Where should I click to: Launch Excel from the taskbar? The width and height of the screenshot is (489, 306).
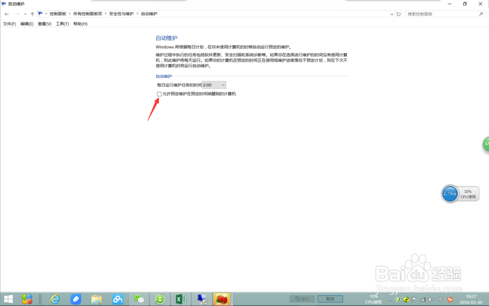[x=180, y=299]
